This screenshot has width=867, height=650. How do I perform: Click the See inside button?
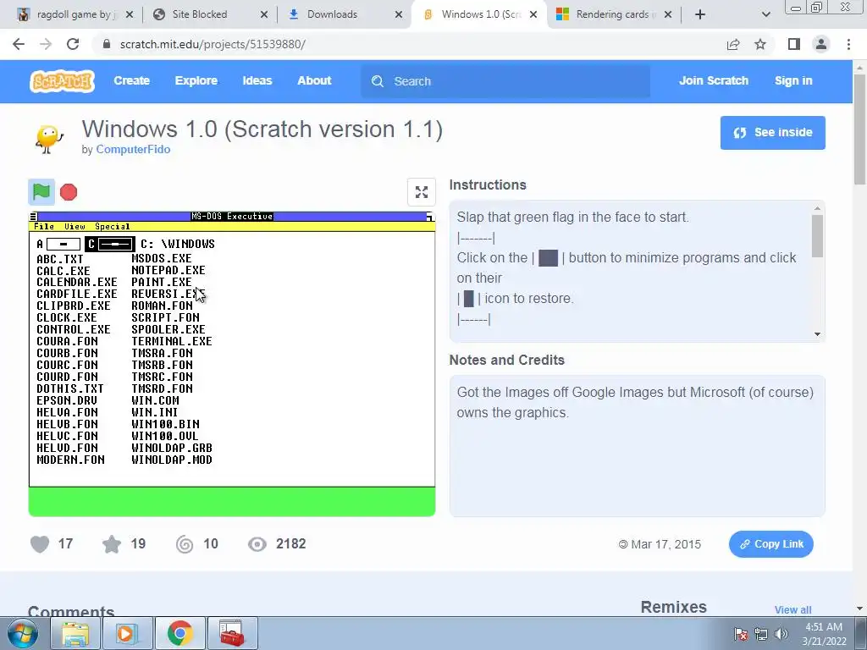(x=772, y=133)
